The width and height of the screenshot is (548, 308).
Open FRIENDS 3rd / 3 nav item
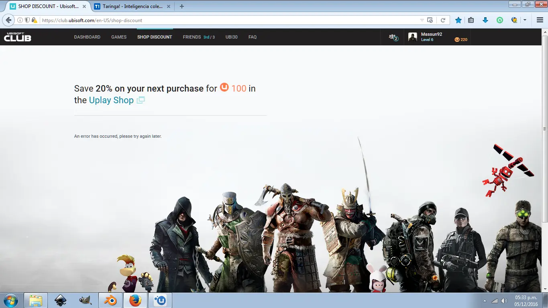[x=199, y=37]
